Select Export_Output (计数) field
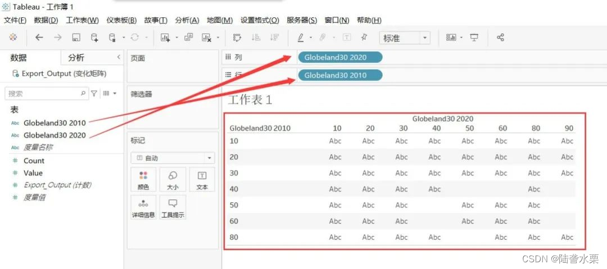607x269 pixels. (57, 185)
